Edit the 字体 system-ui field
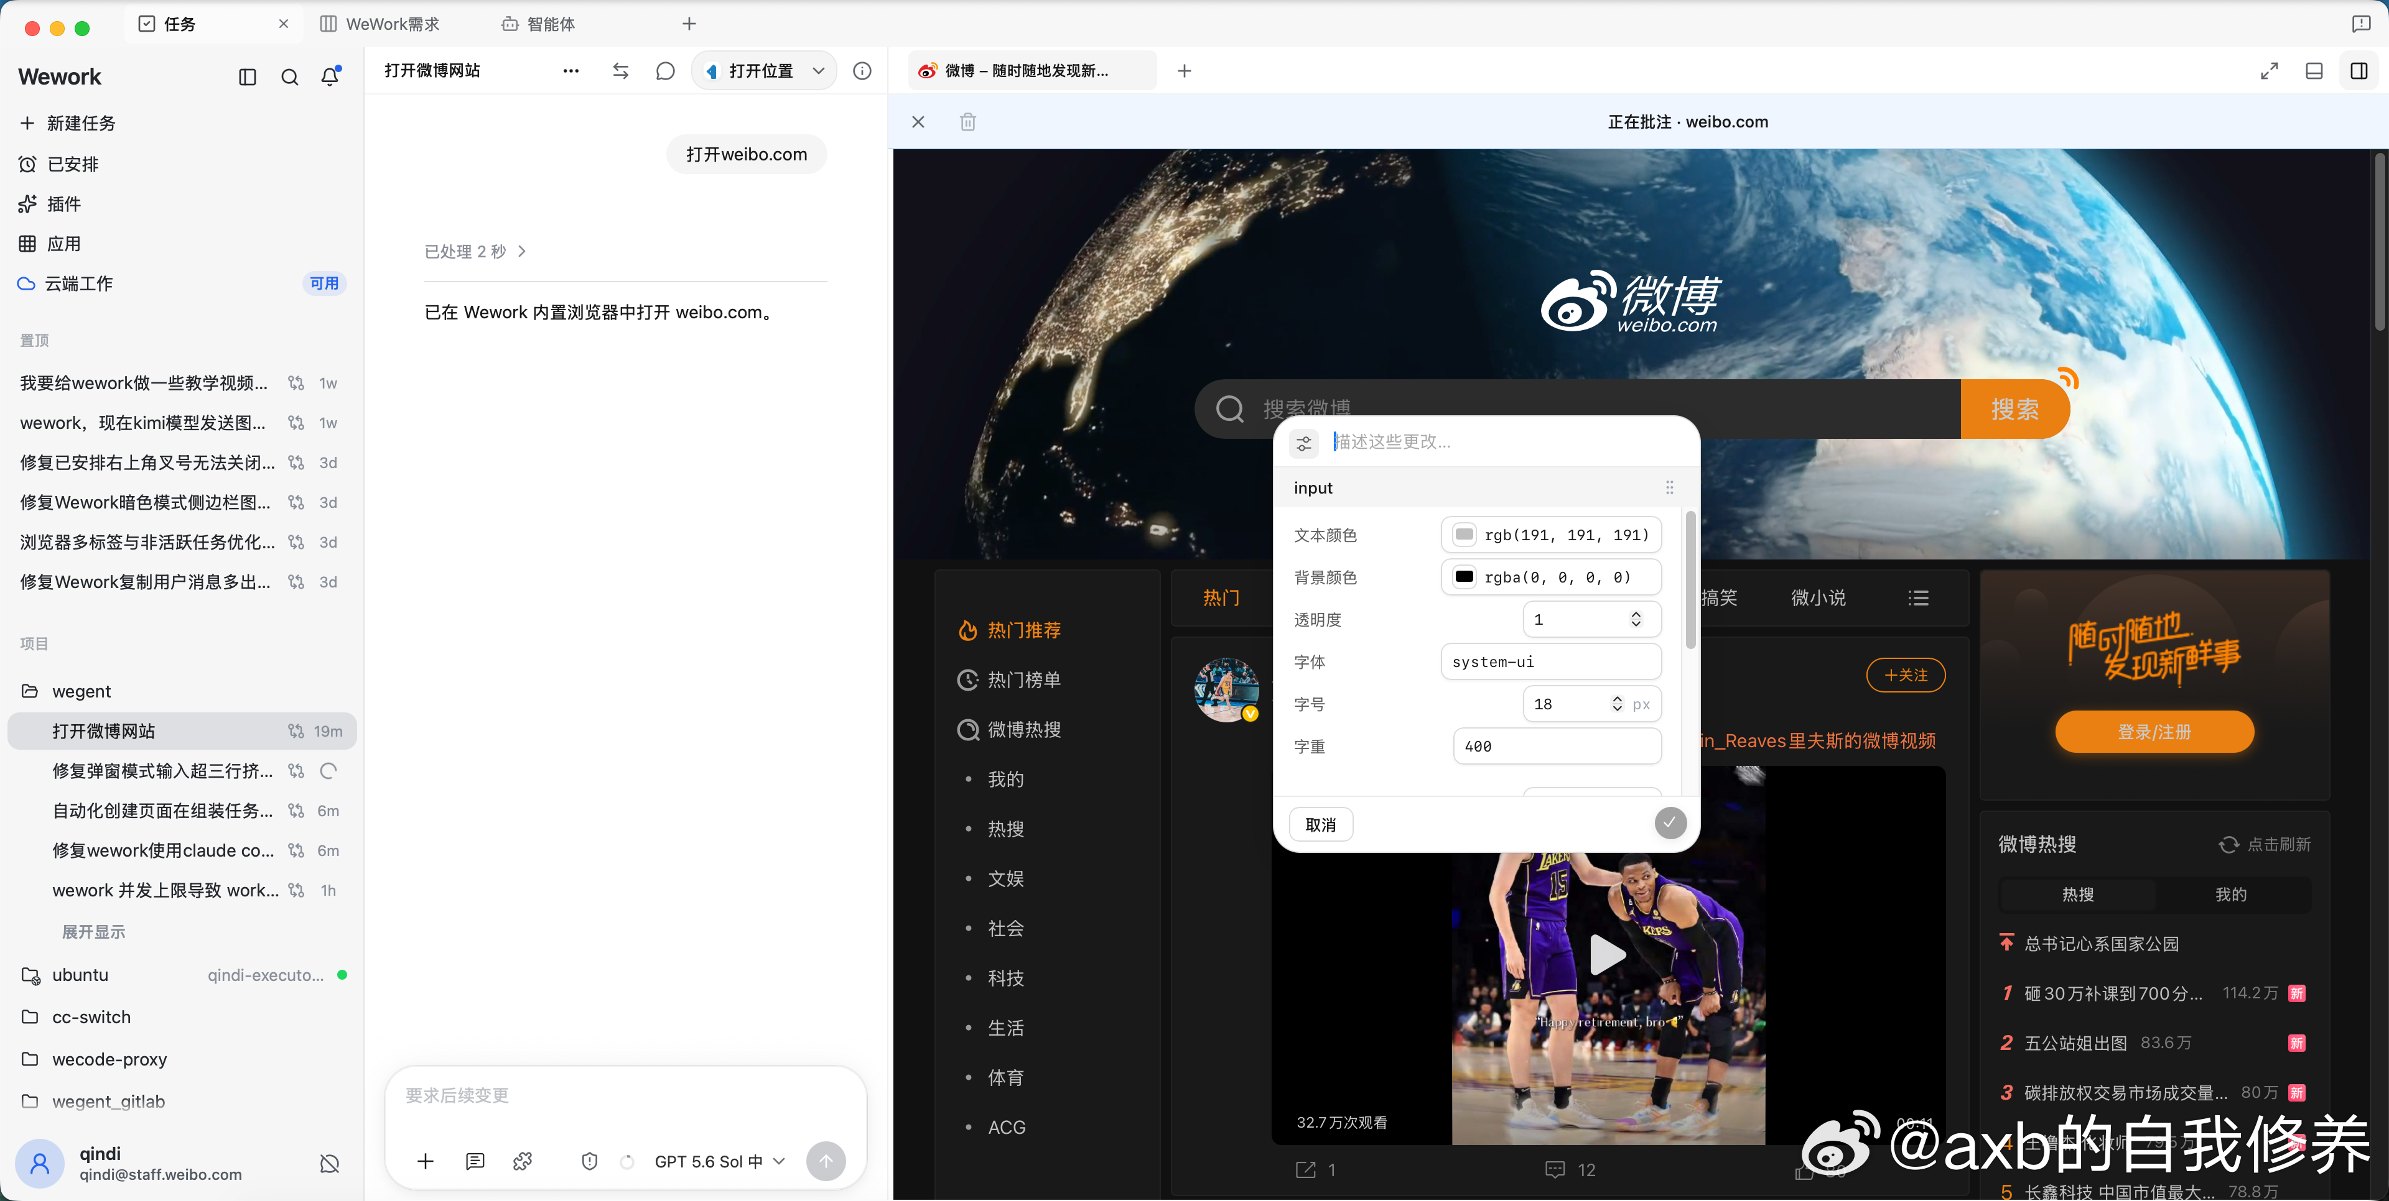This screenshot has height=1201, width=2389. tap(1550, 661)
